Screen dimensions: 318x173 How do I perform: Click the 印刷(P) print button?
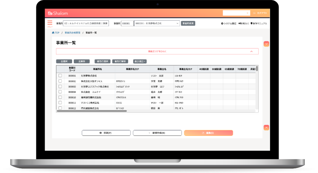[x=106, y=133]
